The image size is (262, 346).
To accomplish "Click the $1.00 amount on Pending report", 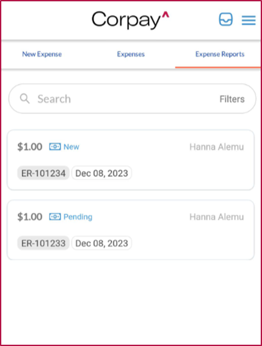I will coord(29,217).
